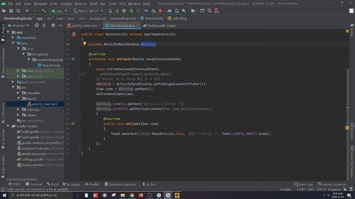Select the MainActivity.java editor tab
This screenshot has height=199, width=355.
[x=121, y=25]
